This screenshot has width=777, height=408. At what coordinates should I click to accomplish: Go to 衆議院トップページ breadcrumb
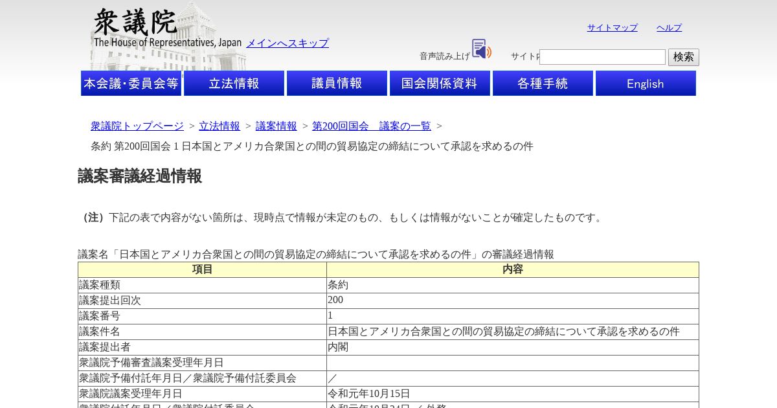pos(137,126)
